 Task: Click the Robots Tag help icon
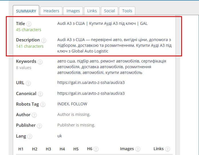tap(43, 104)
